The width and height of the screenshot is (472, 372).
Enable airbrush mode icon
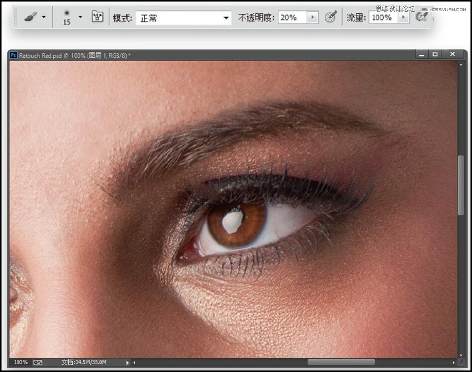[x=422, y=17]
